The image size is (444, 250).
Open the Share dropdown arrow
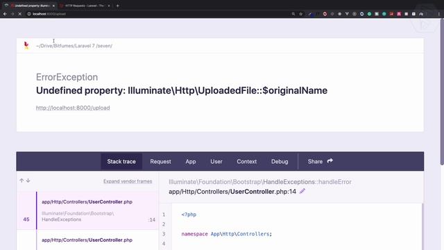coord(330,161)
